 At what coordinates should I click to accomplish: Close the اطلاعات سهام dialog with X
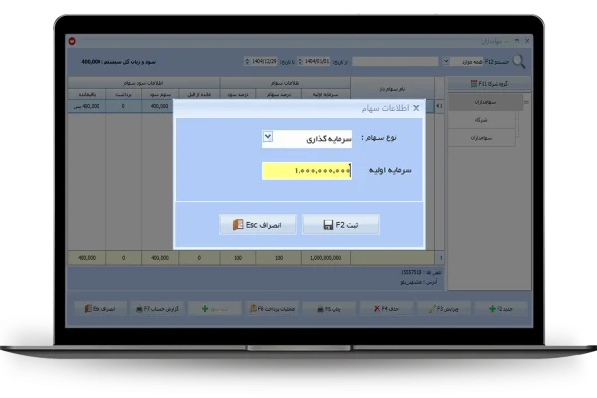tap(416, 107)
